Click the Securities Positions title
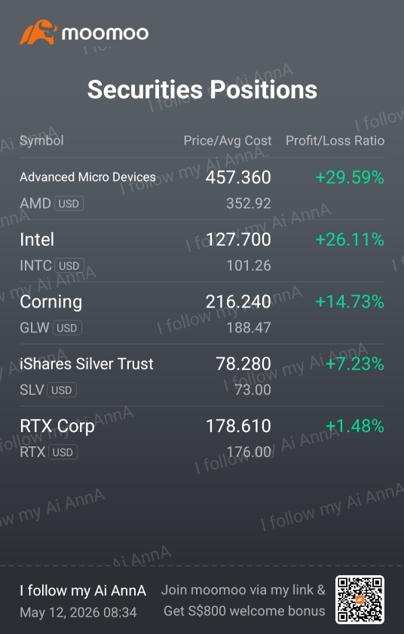404x634 pixels. [202, 90]
